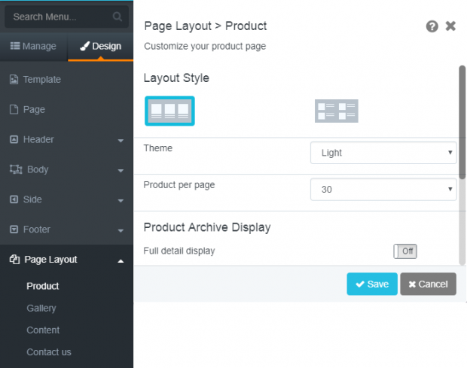Switch to the Design tab

pyautogui.click(x=101, y=46)
